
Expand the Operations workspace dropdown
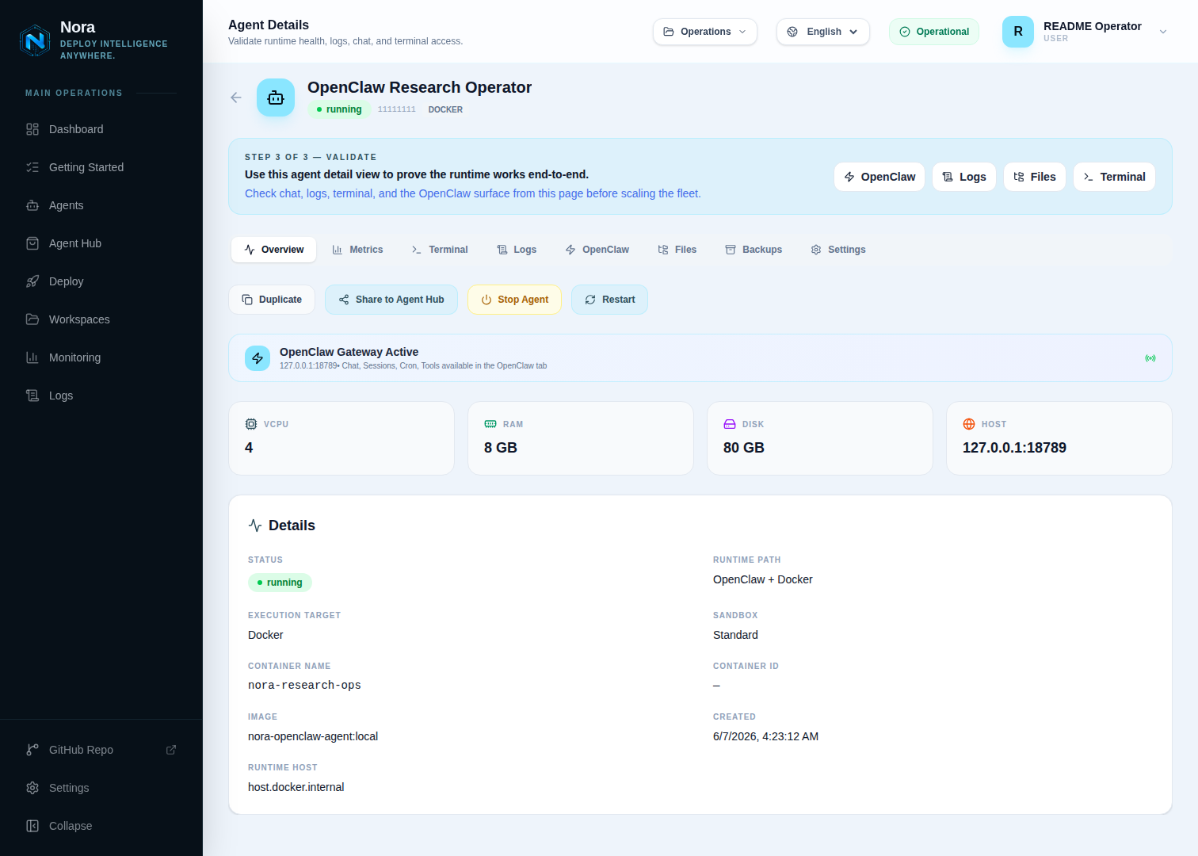coord(705,32)
